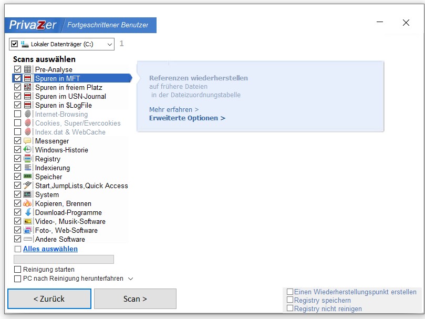
Task: Open Erweiterte Optionen link
Action: [x=187, y=118]
